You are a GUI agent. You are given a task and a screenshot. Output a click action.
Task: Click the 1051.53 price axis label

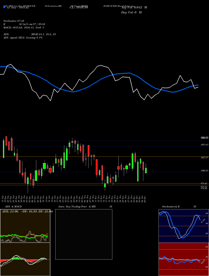(204, 145)
